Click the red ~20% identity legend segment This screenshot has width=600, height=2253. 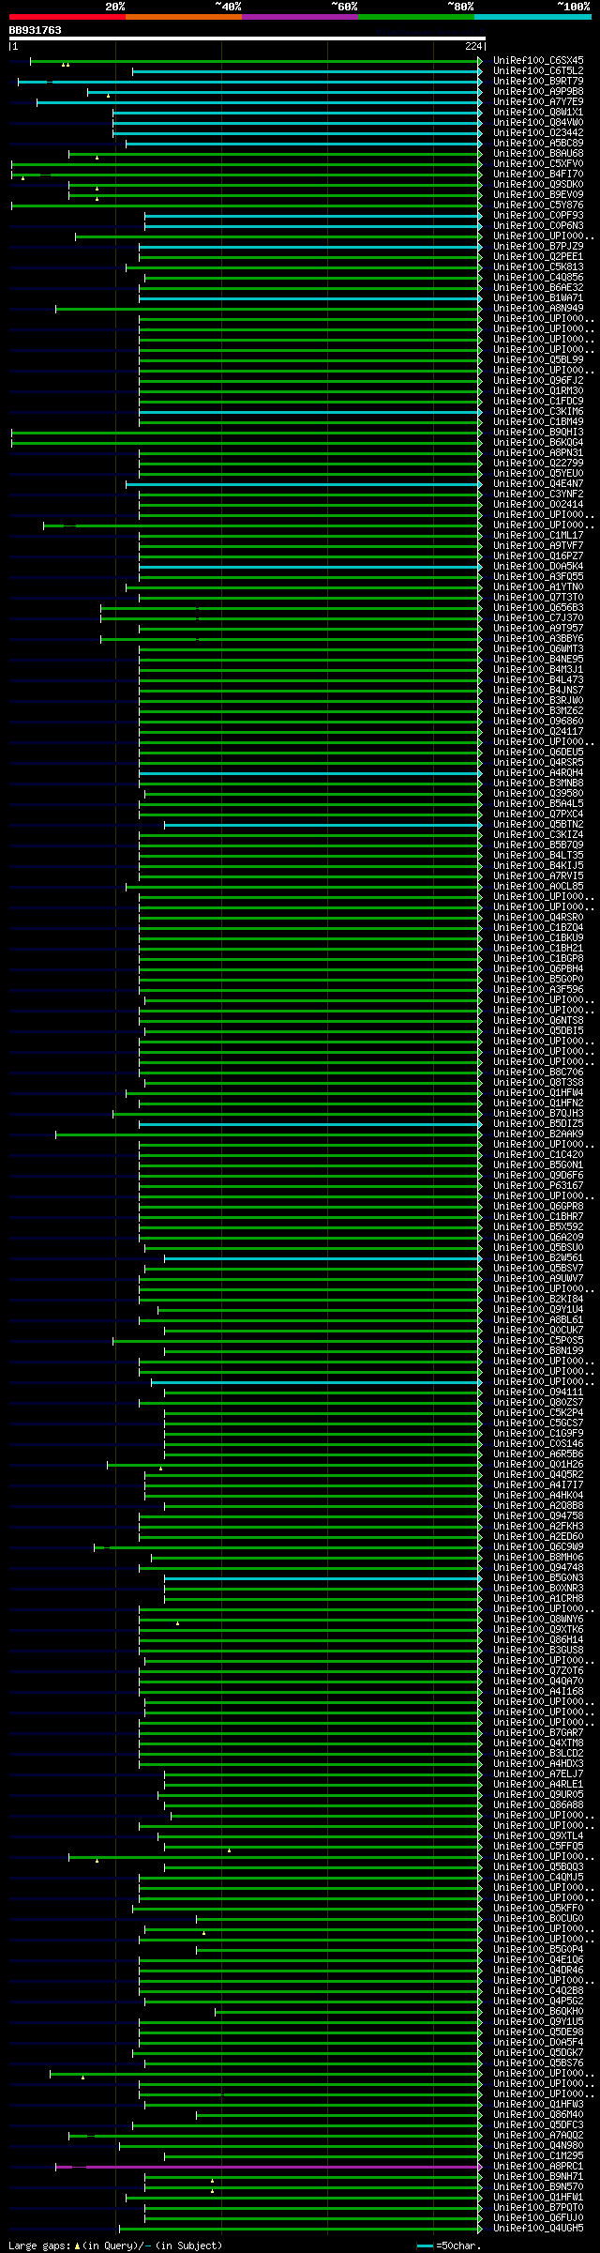(67, 17)
